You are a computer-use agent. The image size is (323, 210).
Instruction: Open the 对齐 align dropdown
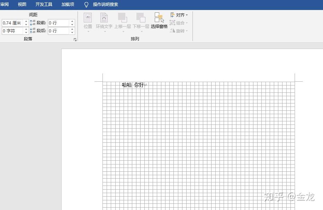(179, 15)
